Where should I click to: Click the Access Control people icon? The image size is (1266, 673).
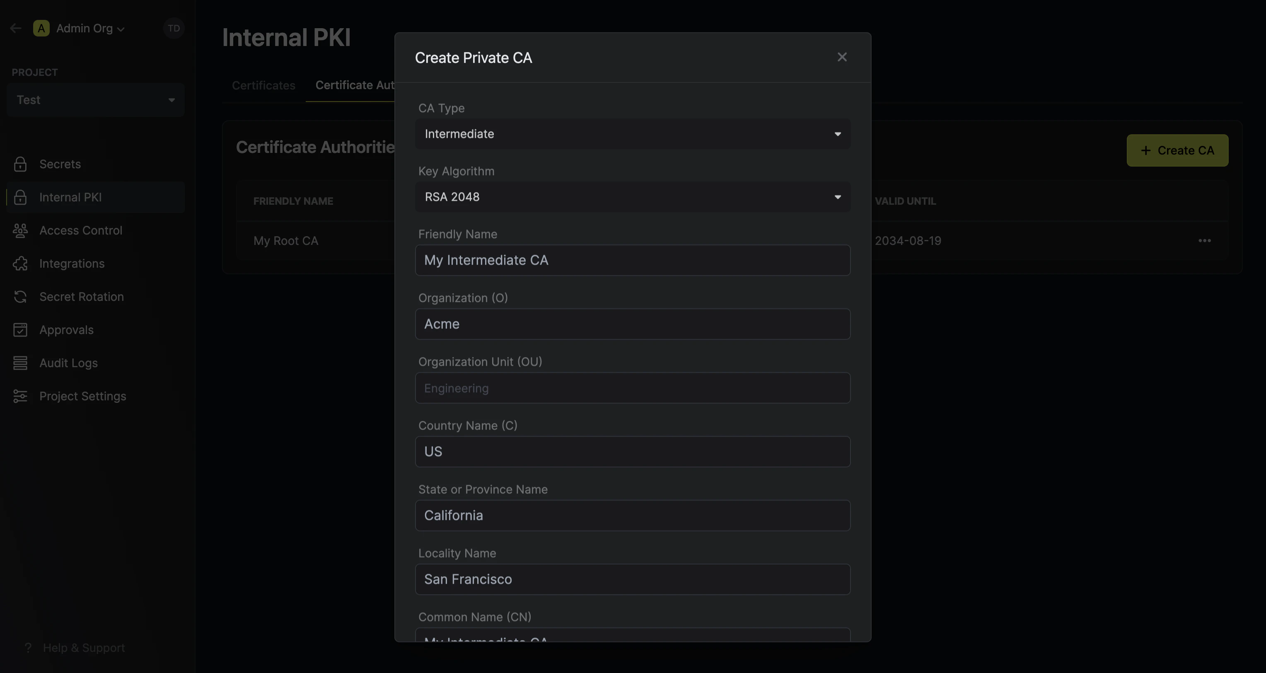[x=20, y=230]
